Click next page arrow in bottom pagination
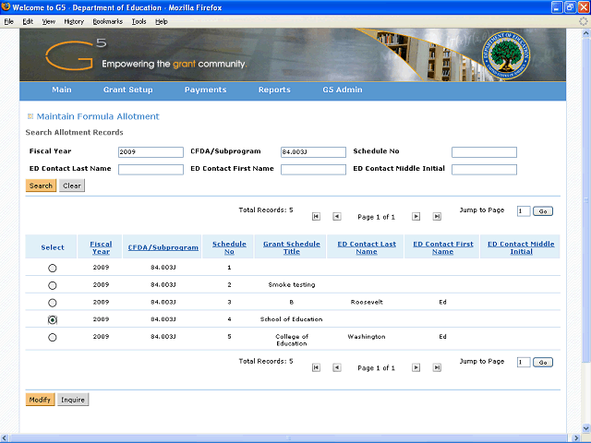591x443 pixels. coord(416,367)
